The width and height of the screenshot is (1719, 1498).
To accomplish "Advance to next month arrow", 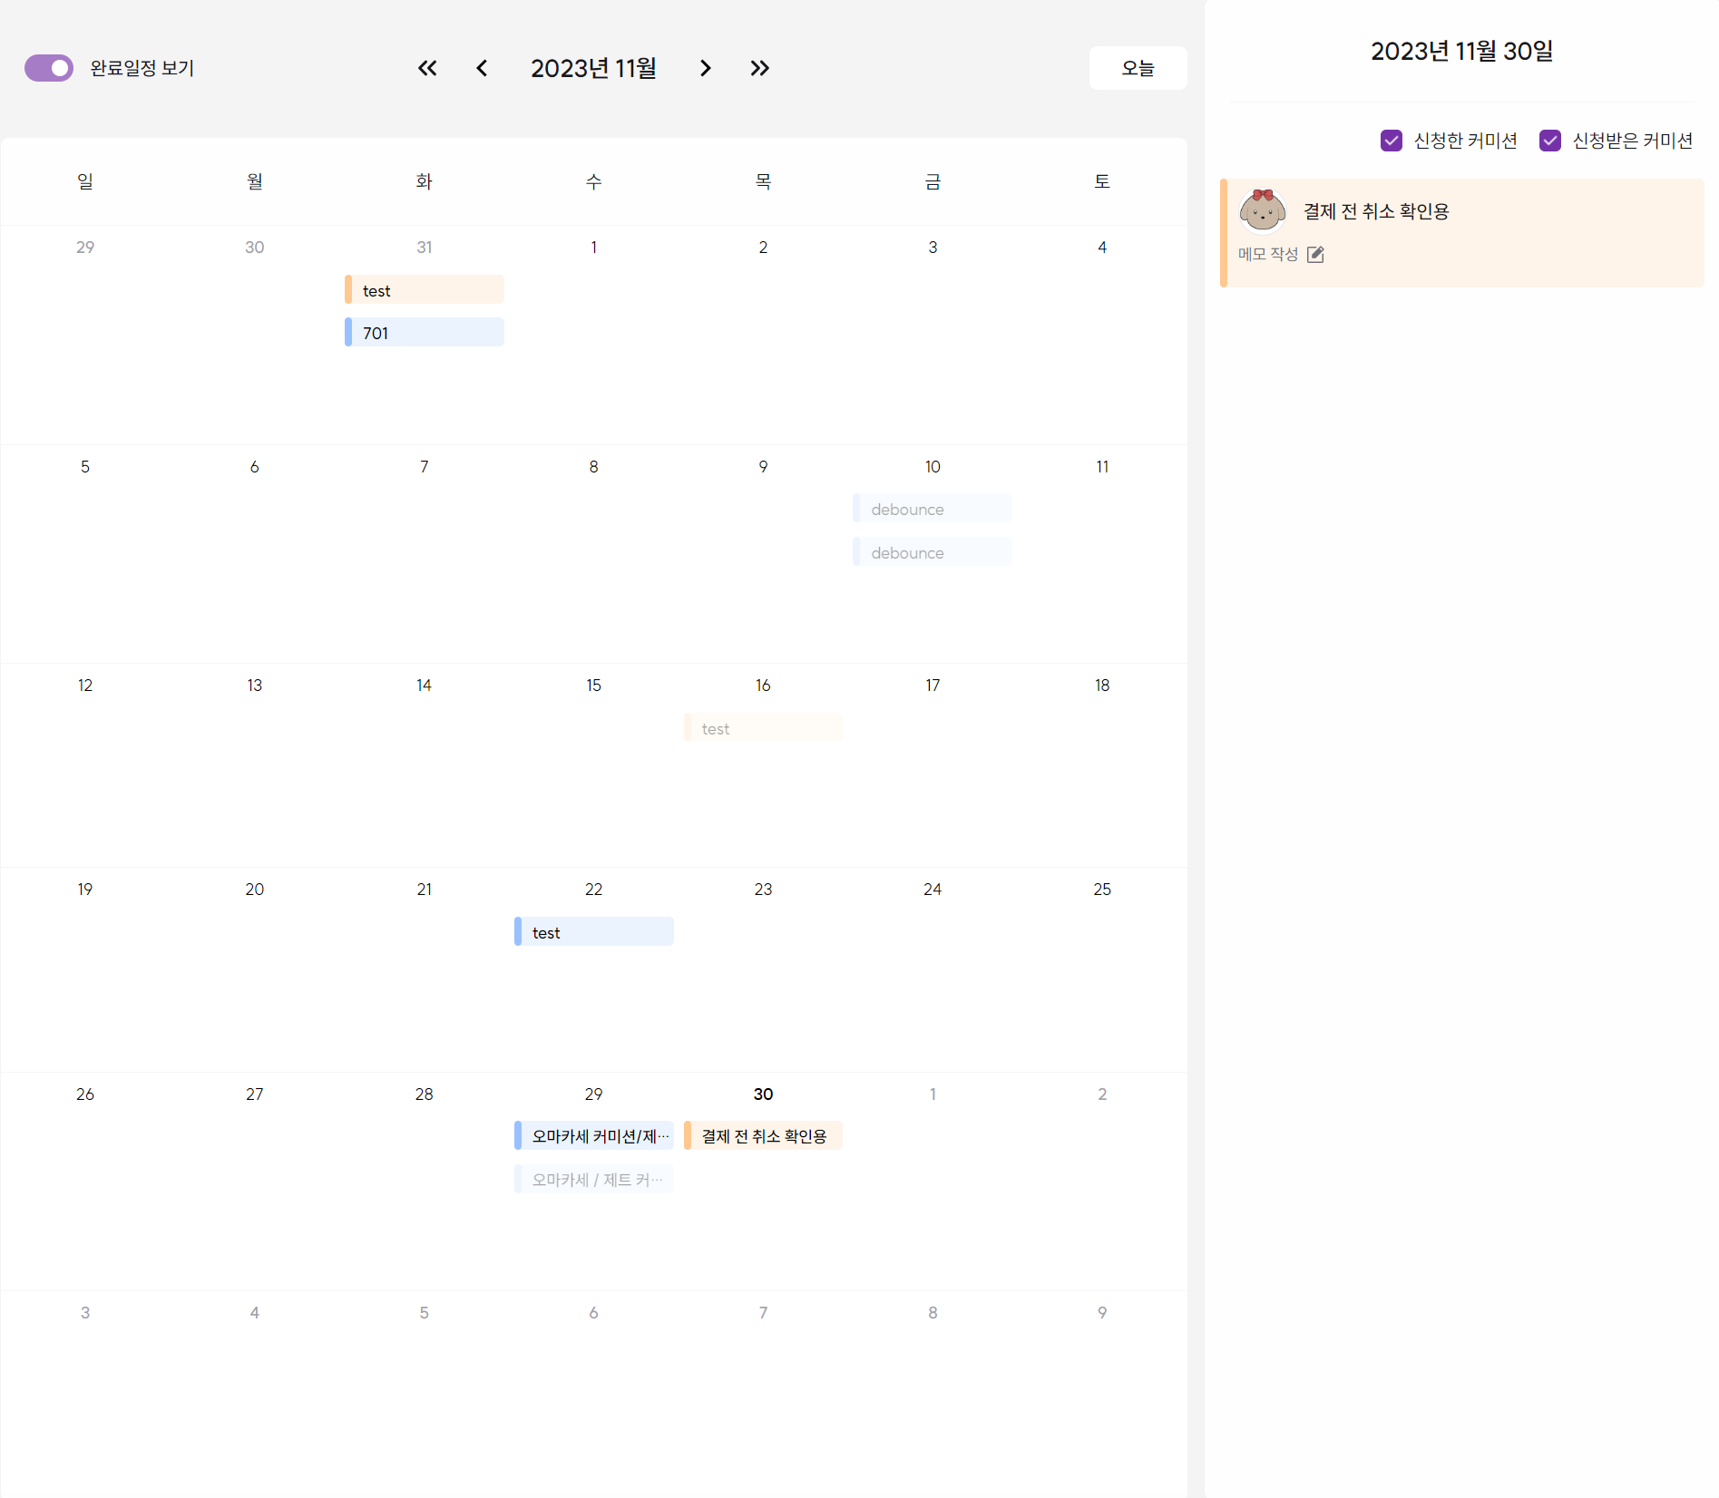I will click(705, 68).
